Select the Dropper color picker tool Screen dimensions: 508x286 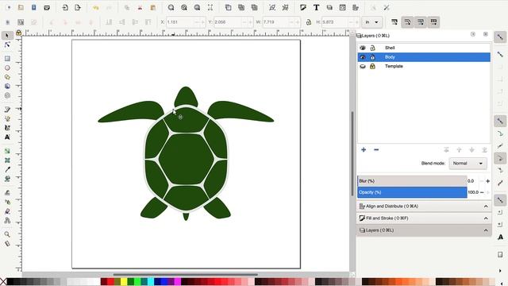click(x=7, y=169)
